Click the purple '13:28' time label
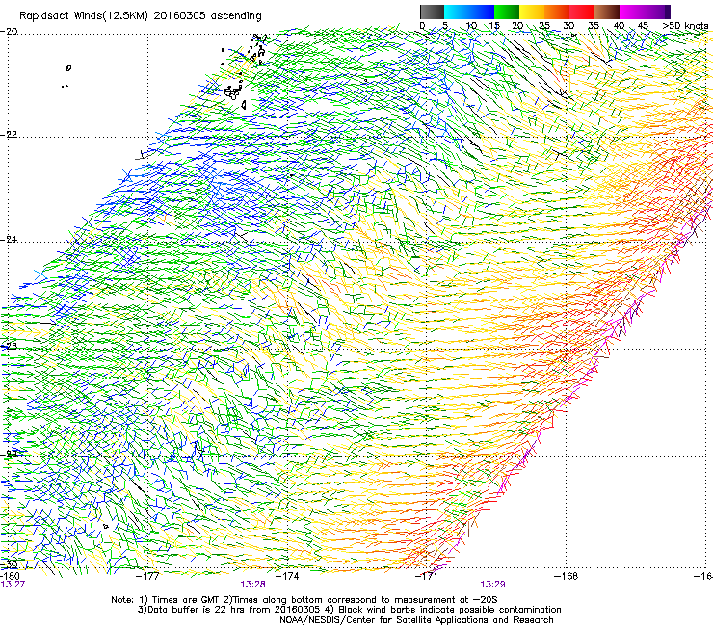The width and height of the screenshot is (713, 626). coord(252,585)
